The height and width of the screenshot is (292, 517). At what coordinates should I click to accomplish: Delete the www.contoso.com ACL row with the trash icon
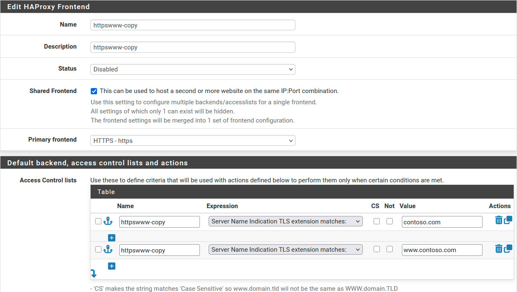tap(499, 248)
